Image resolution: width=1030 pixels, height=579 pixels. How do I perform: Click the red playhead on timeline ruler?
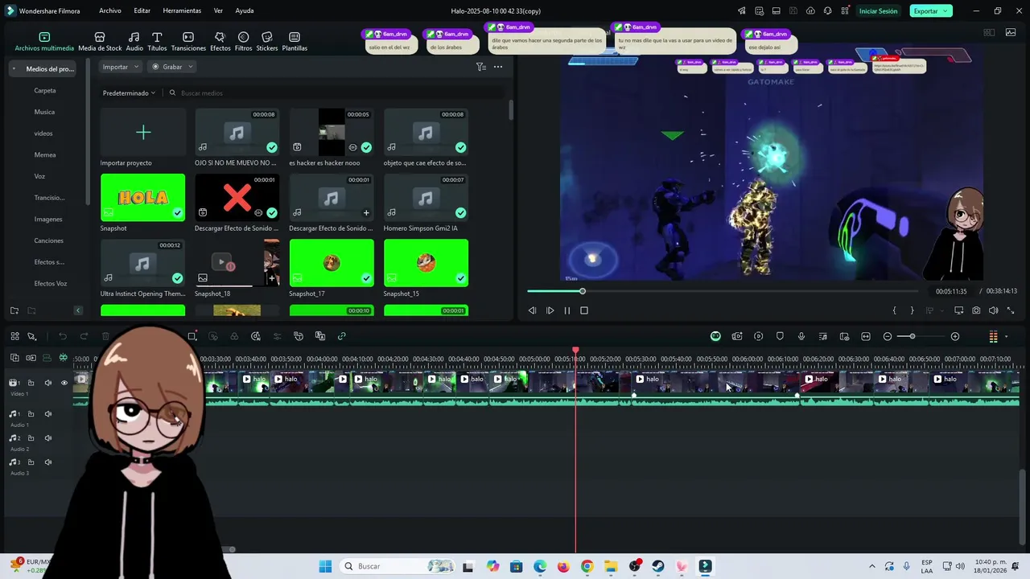point(575,351)
